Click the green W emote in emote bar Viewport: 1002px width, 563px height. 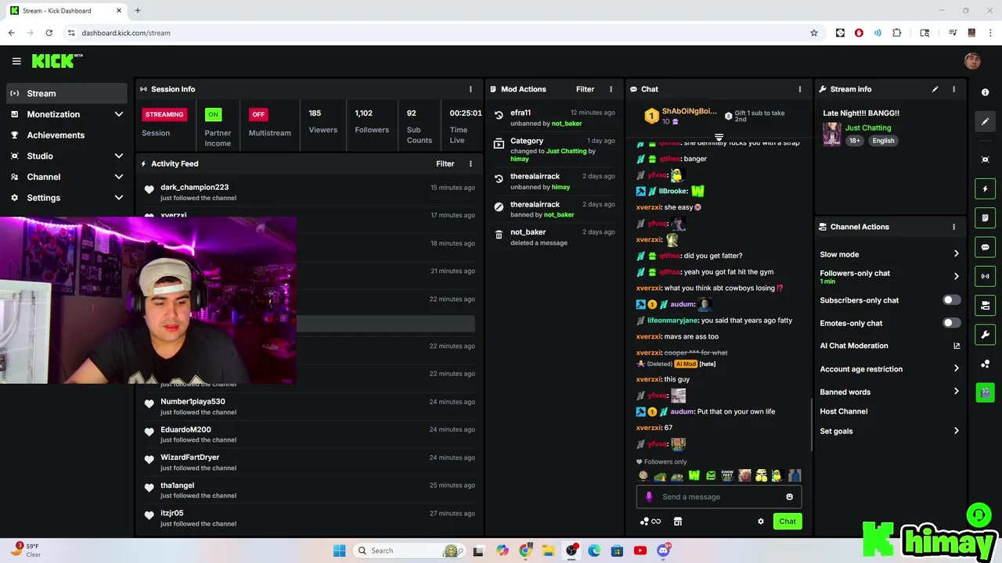(694, 475)
